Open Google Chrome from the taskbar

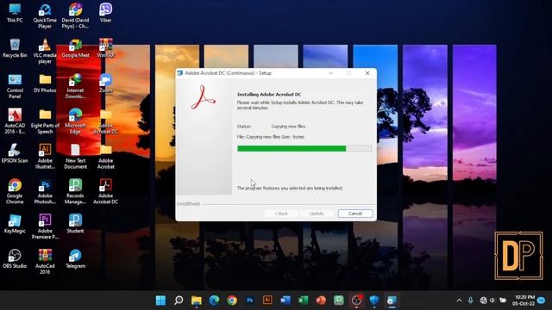click(x=232, y=301)
